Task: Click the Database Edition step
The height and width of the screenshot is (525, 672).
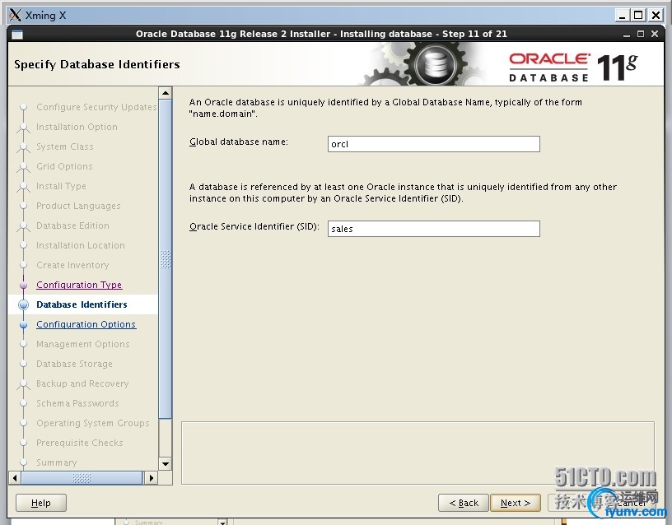Action: 72,225
